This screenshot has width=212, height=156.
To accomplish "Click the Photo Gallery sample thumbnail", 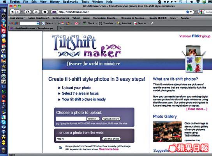I will [167, 131].
